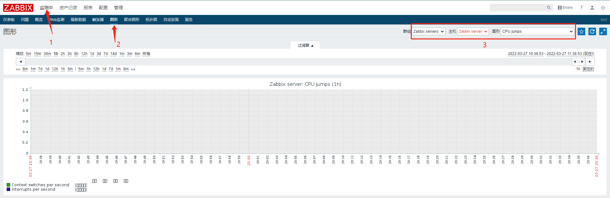This screenshot has height=198, width=610.
Task: Click blue Interrupts legend swatch
Action: pos(9,189)
